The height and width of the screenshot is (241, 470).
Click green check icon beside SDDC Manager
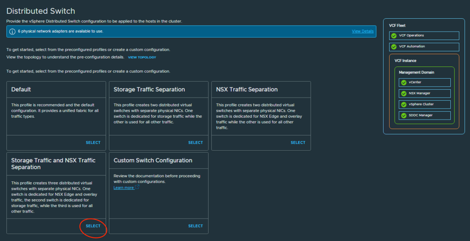403,115
